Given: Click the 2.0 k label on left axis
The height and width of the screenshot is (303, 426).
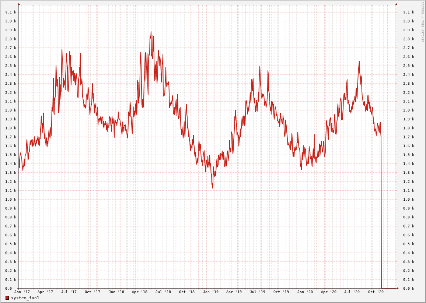Looking at the screenshot, I should pyautogui.click(x=11, y=110).
